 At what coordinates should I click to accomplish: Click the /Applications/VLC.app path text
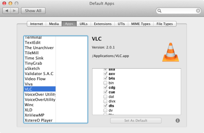click(110, 56)
